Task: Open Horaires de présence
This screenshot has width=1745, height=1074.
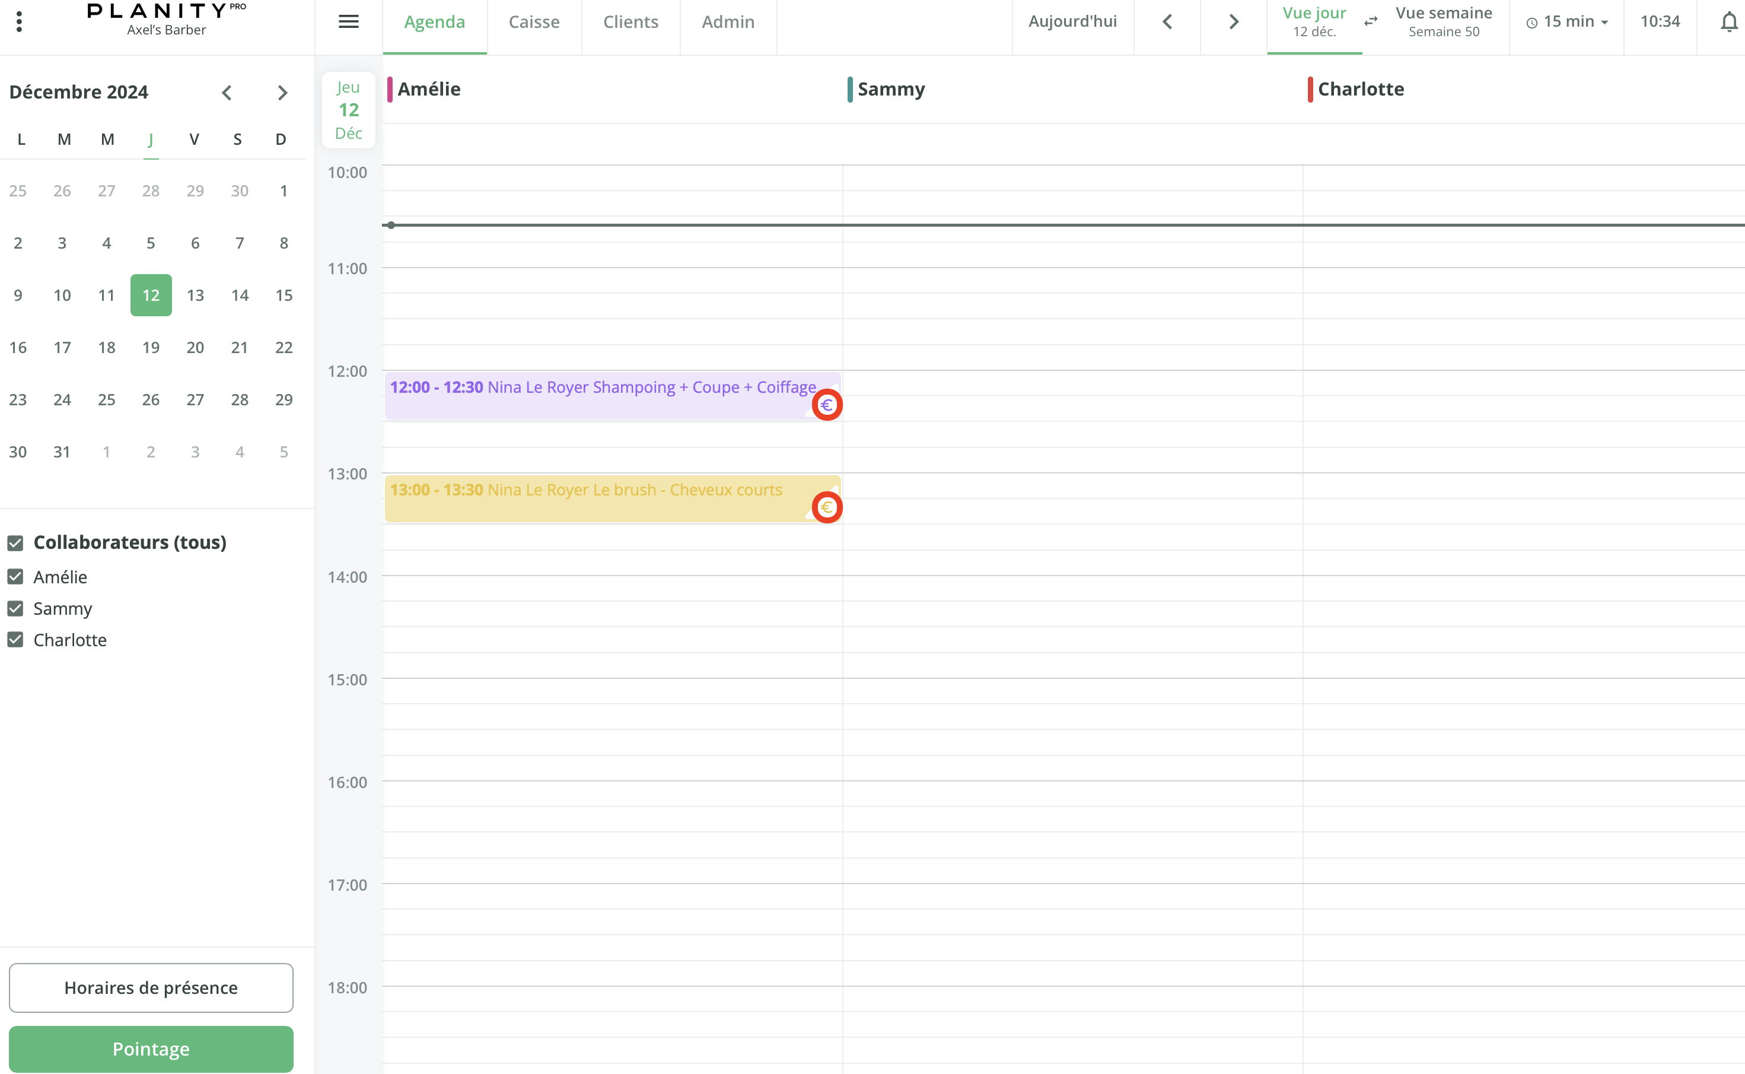Action: pyautogui.click(x=151, y=987)
